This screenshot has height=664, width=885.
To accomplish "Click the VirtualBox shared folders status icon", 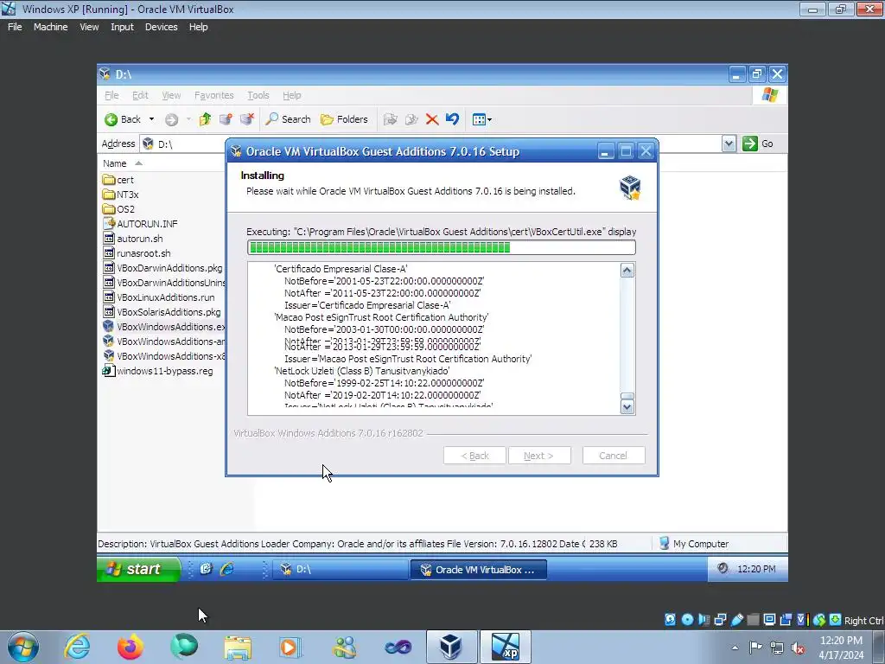I will 753,620.
